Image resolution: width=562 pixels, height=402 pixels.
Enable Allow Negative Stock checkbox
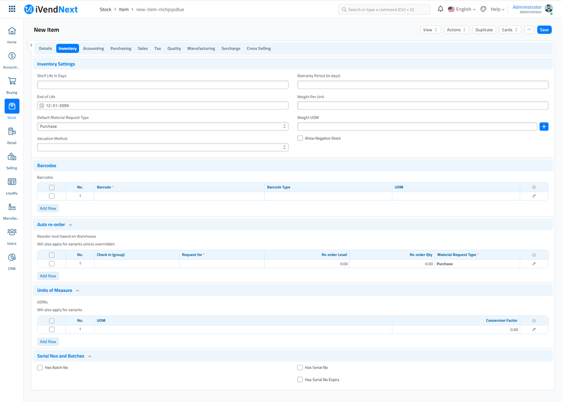click(300, 138)
